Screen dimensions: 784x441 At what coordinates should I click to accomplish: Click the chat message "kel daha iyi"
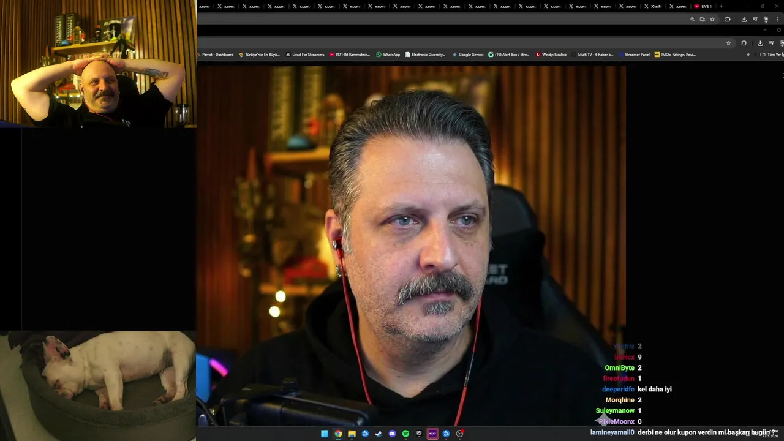point(655,390)
